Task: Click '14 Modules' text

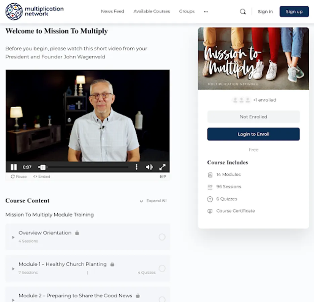Action: pos(228,174)
